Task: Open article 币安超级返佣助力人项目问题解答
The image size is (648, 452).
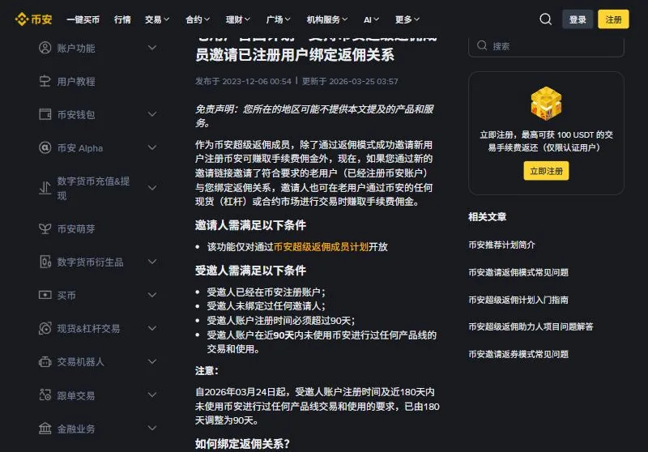Action: (531, 326)
